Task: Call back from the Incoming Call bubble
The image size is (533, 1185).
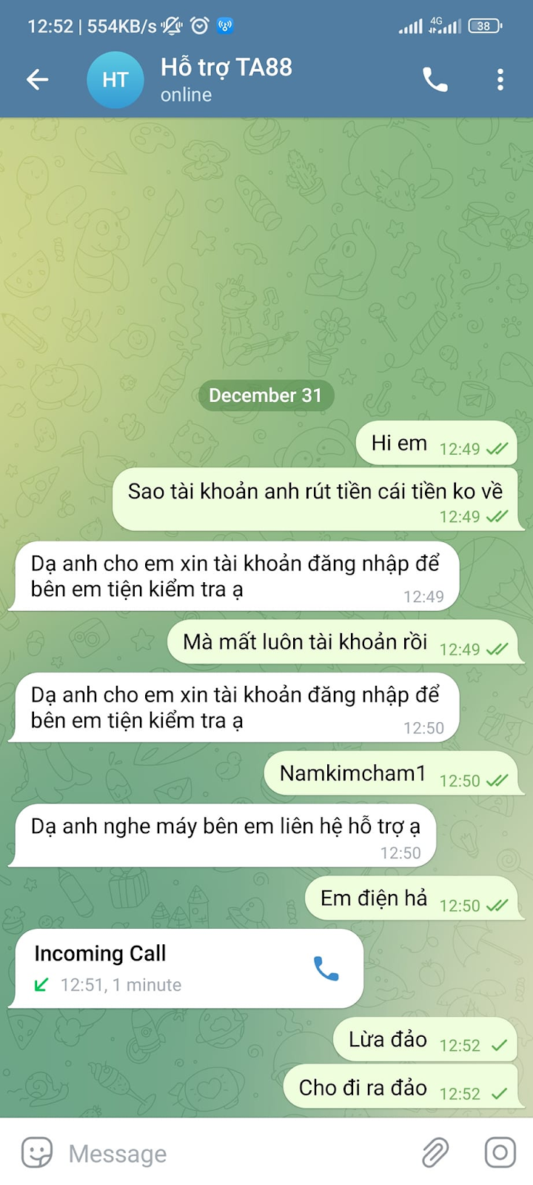Action: 326,968
